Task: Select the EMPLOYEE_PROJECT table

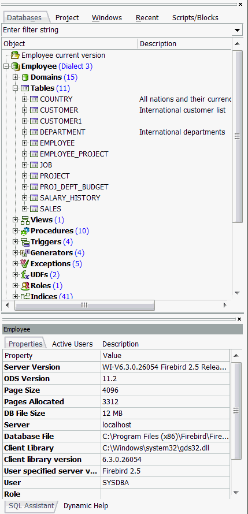Action: [74, 154]
